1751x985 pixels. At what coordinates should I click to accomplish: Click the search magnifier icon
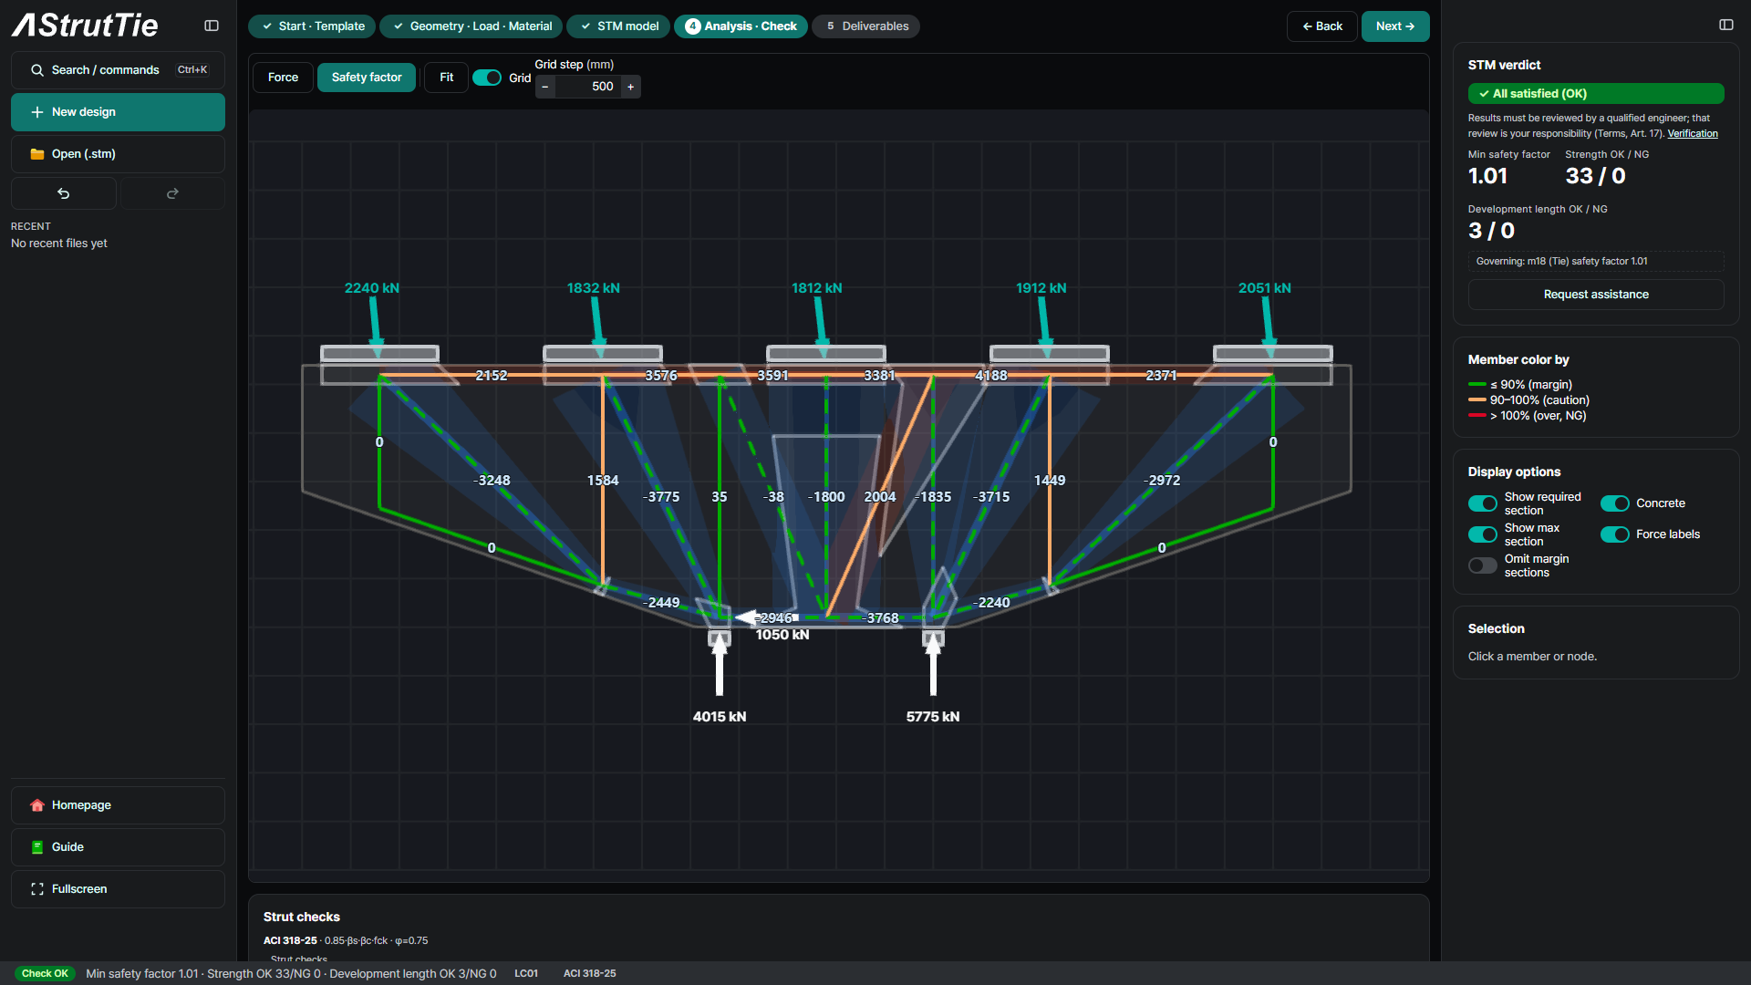click(x=37, y=70)
